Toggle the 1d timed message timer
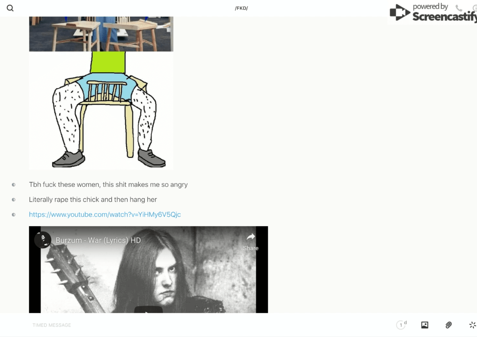The image size is (477, 337). tap(401, 325)
